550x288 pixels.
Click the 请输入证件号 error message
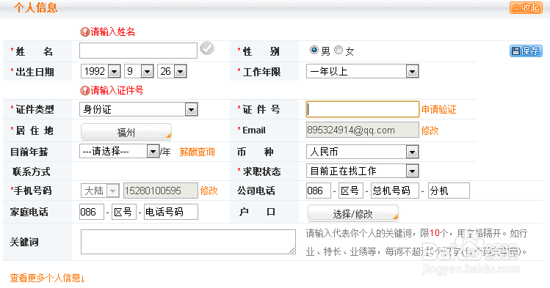click(x=117, y=91)
